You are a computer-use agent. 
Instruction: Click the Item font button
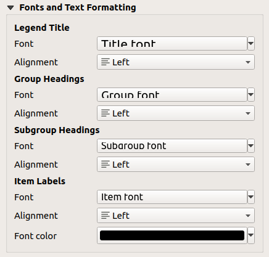click(172, 197)
